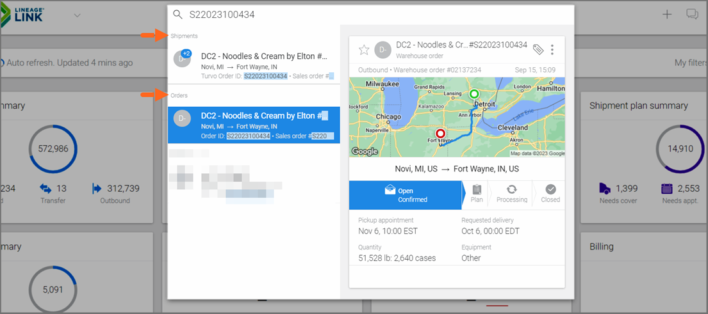Image resolution: width=708 pixels, height=314 pixels.
Task: Select the DC2 Noodles & Cream order result
Action: tap(254, 125)
